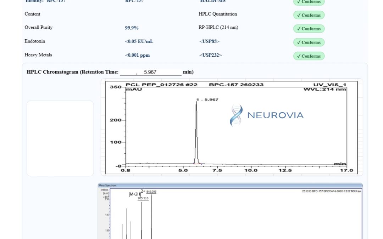This screenshot has width=383, height=239.
Task: Select the "Overall Purity" row label
Action: pyautogui.click(x=39, y=27)
